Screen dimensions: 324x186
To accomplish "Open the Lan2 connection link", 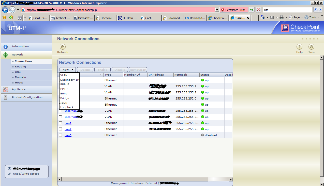I will tap(68, 129).
